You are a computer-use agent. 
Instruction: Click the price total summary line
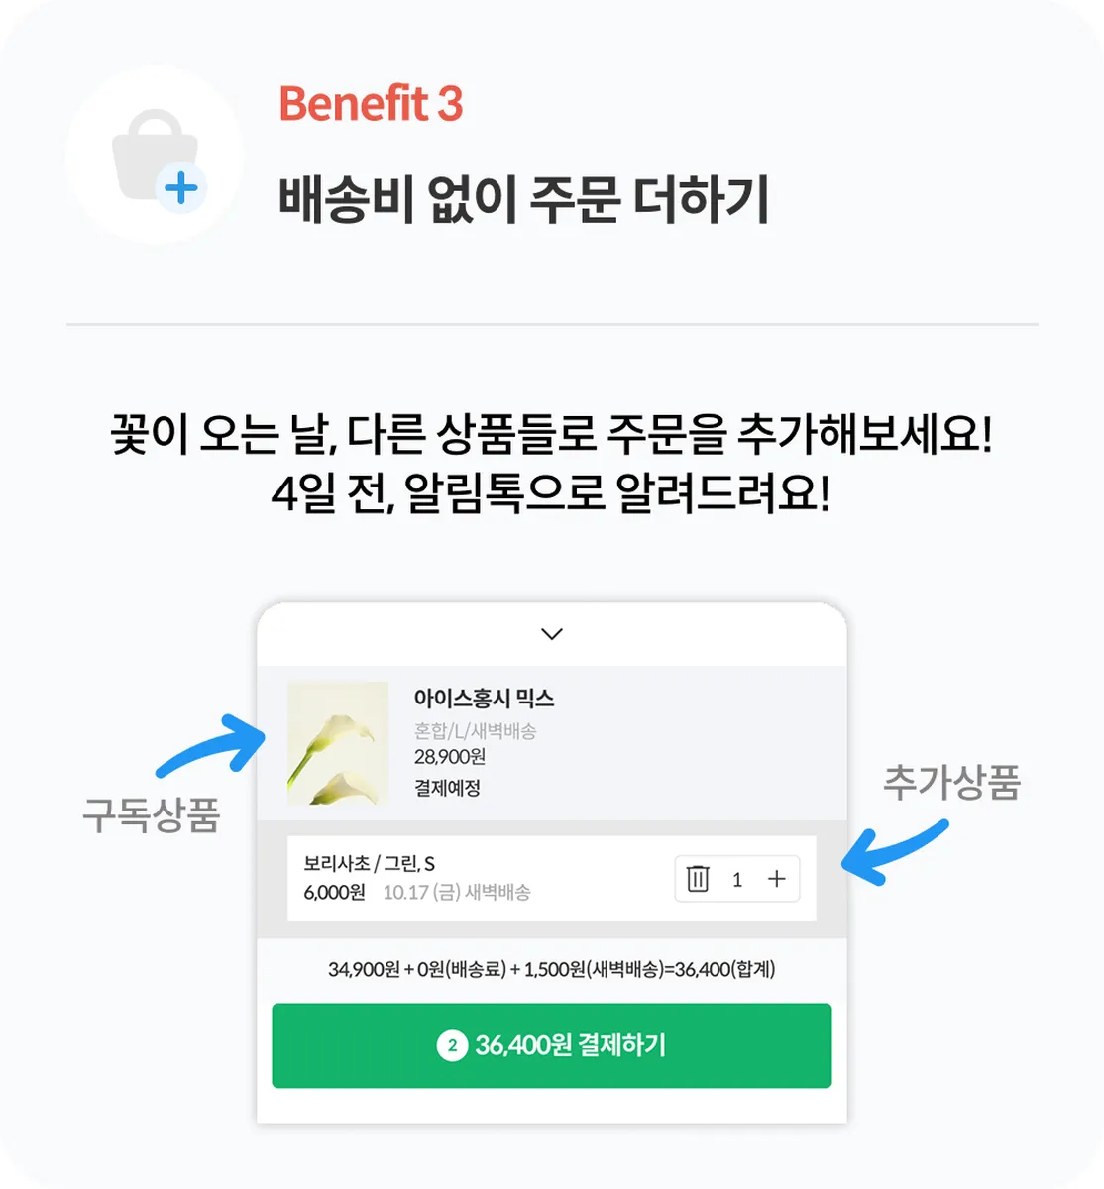tap(552, 969)
